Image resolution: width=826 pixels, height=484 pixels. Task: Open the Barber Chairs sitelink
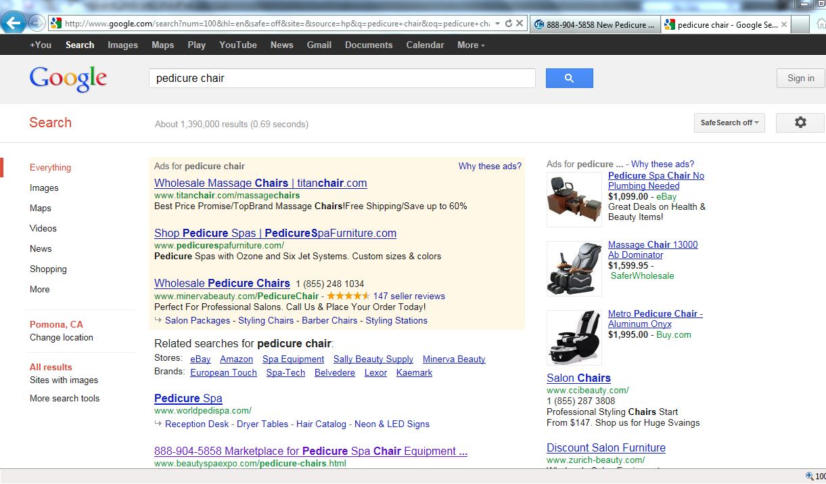(329, 320)
